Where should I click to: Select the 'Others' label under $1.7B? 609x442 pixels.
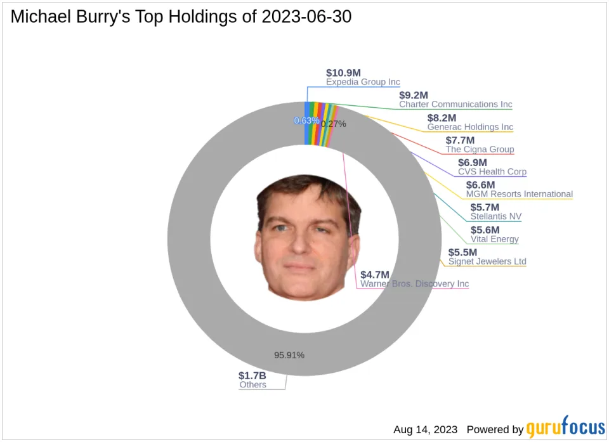253,385
